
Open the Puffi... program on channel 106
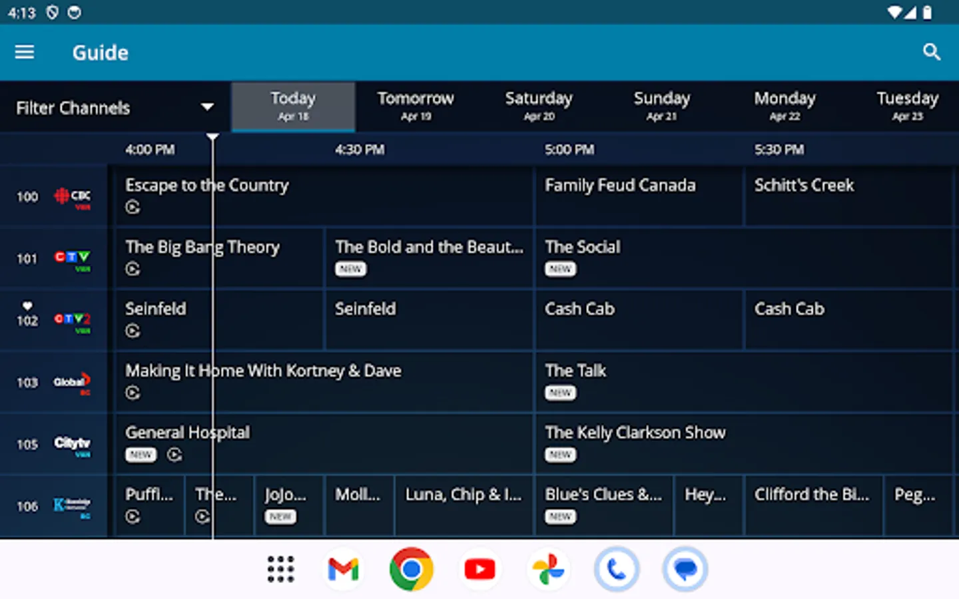[x=150, y=505]
